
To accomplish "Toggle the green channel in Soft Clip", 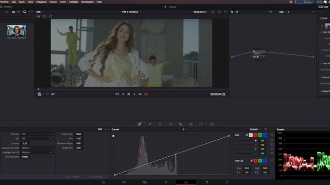I will coord(260,161).
